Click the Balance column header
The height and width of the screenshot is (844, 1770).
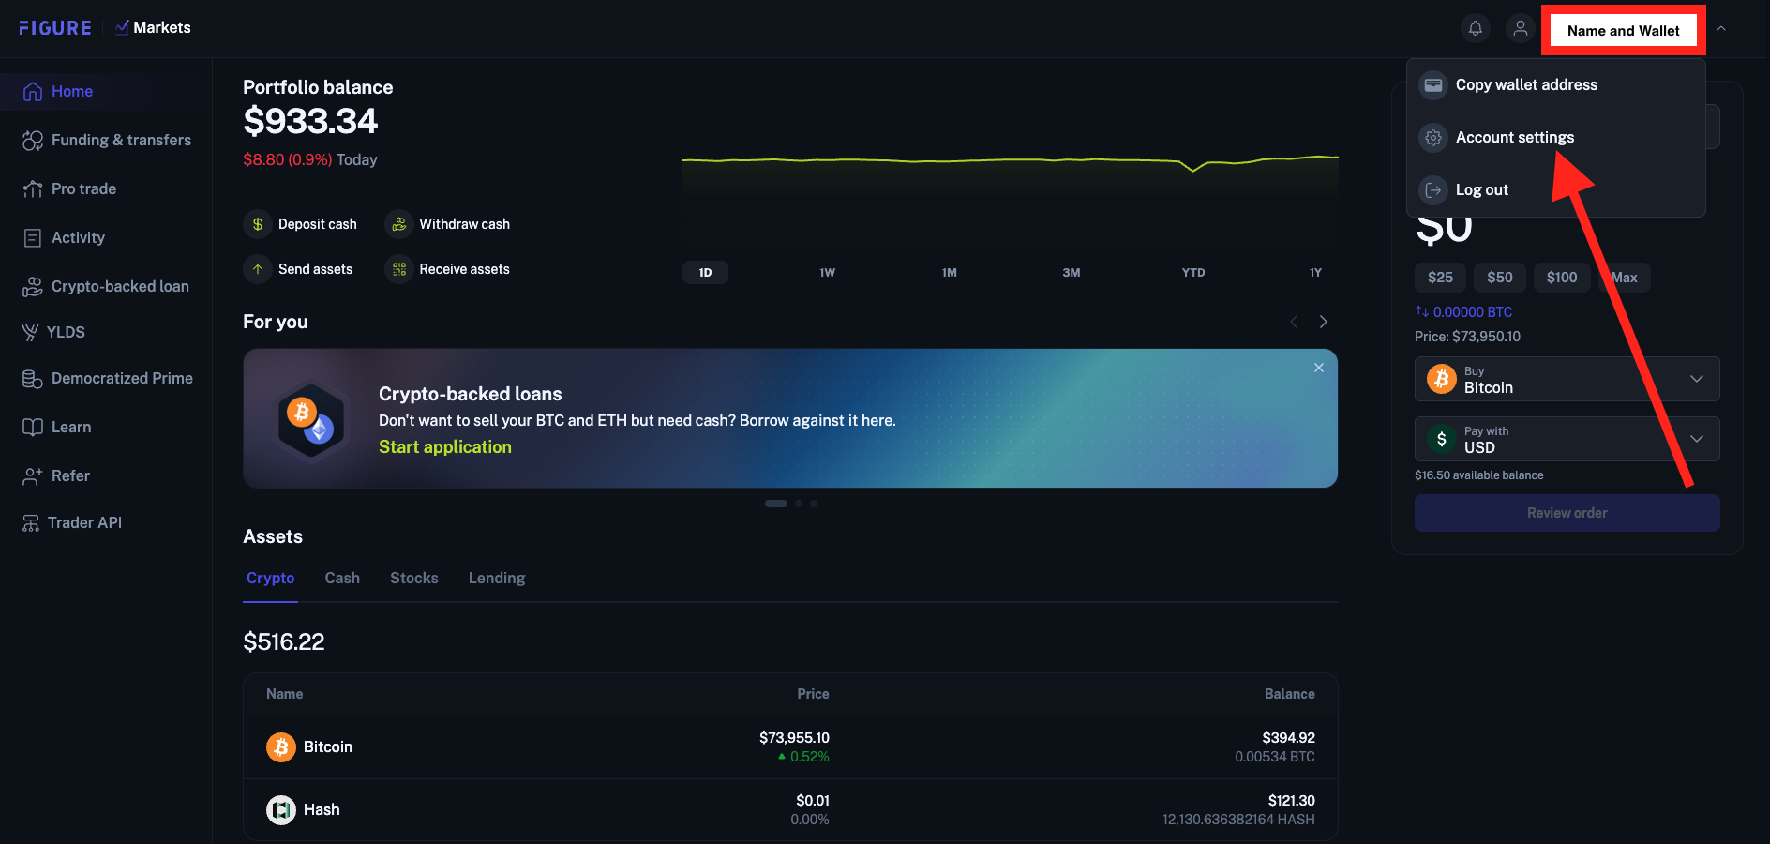tap(1290, 694)
